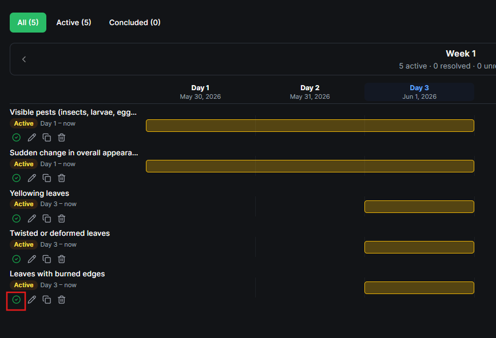Mark Visible pests symptom as resolved
Image resolution: width=496 pixels, height=338 pixels.
[x=17, y=138]
